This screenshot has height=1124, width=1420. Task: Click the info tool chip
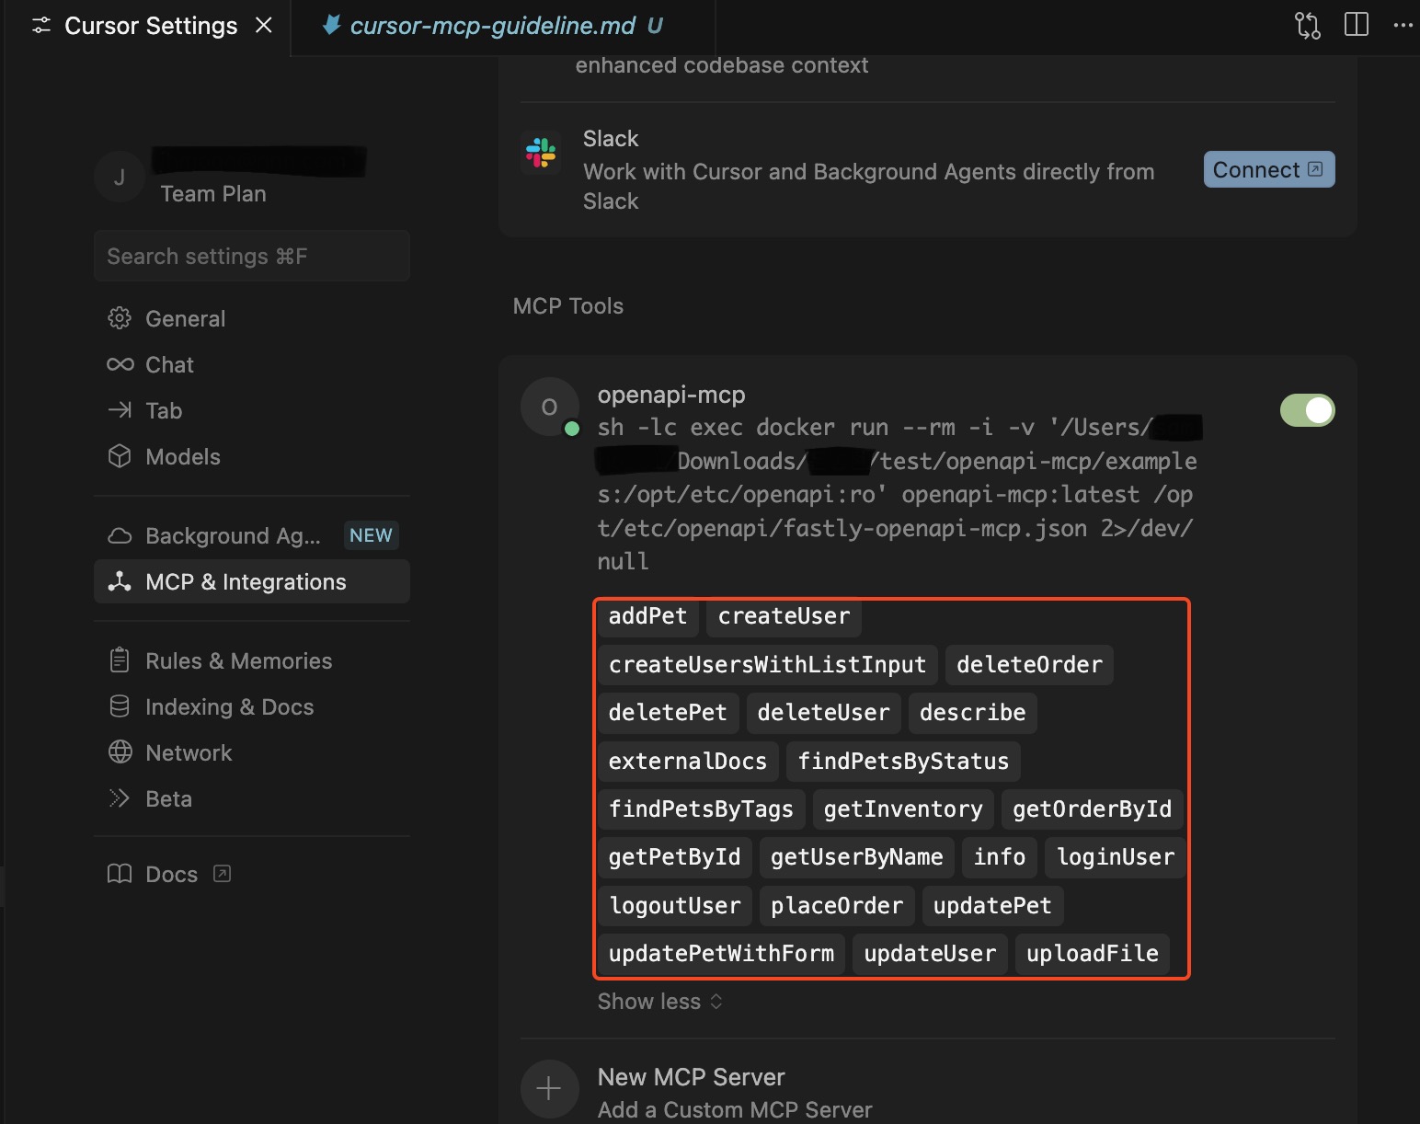(x=1000, y=857)
